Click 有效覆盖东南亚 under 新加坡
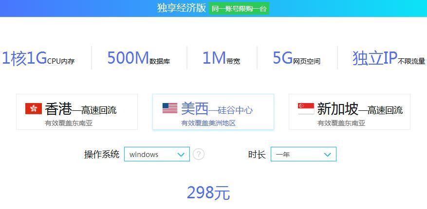Image resolution: width=427 pixels, height=209 pixels. click(x=341, y=123)
